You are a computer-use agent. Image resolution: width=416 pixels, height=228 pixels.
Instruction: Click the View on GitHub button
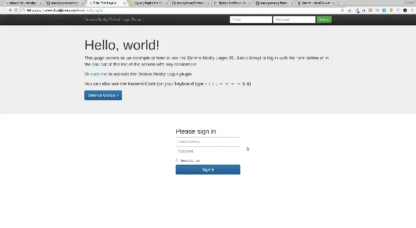pos(103,95)
